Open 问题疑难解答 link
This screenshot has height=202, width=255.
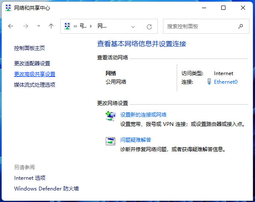point(136,140)
